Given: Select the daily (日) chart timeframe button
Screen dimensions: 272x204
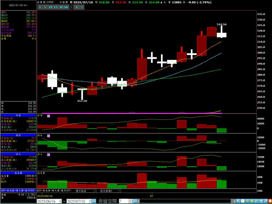Looking at the screenshot, I should point(71,7).
